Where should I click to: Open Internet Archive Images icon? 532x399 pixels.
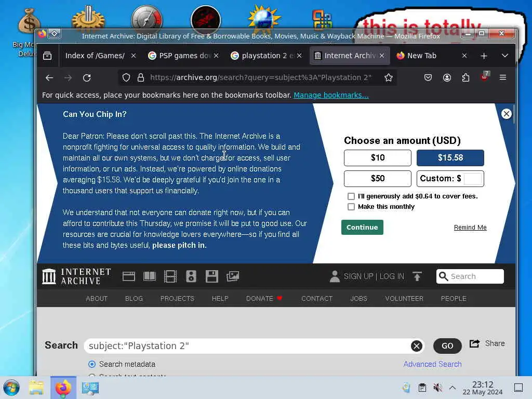233,276
